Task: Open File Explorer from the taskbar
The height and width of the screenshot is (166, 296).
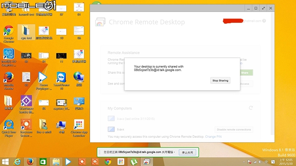Action: point(56,162)
